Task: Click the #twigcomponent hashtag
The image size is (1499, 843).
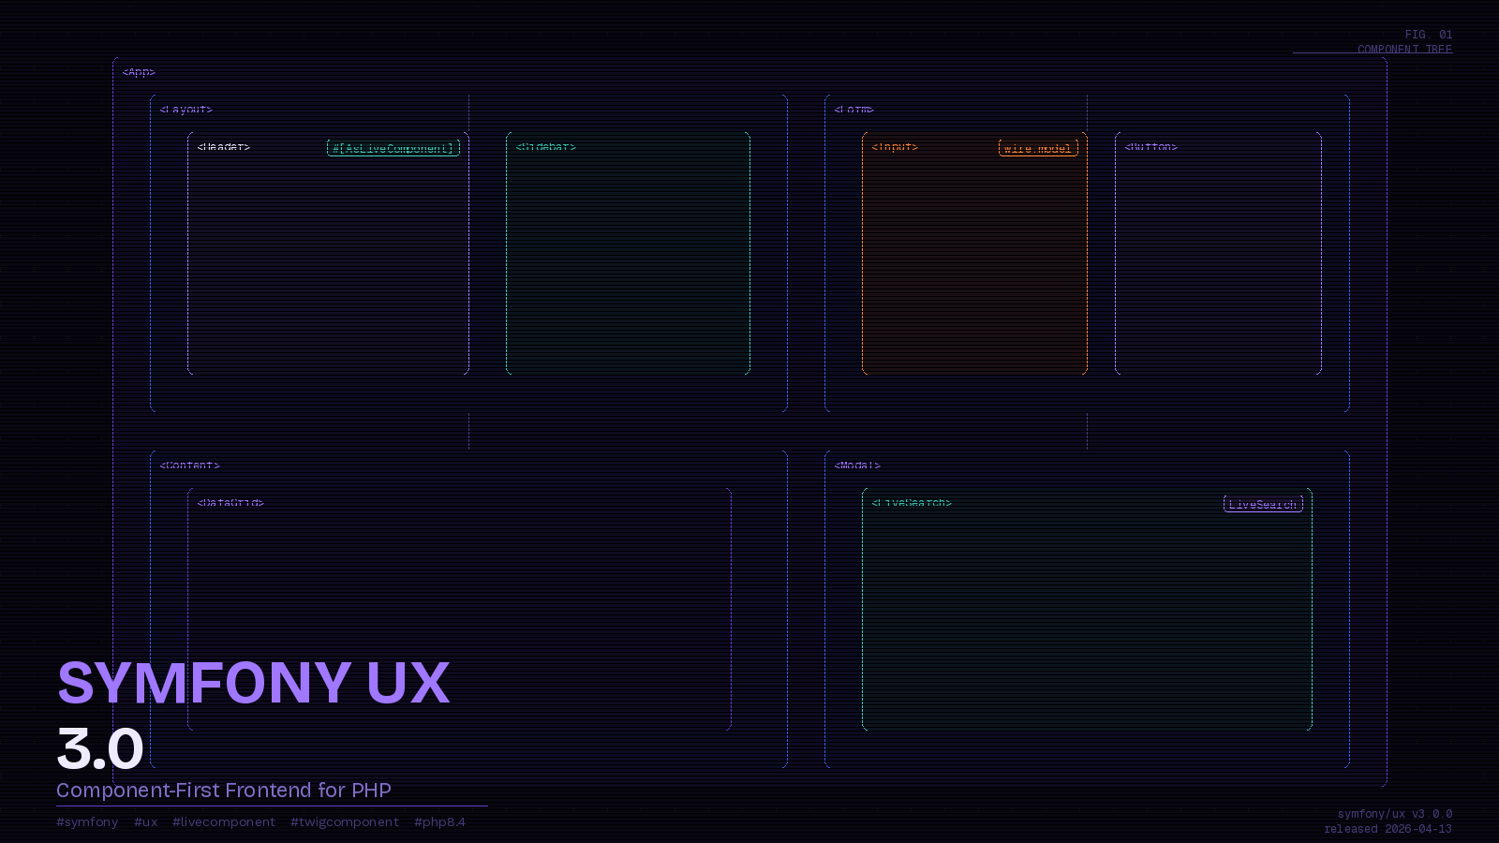Action: [345, 822]
